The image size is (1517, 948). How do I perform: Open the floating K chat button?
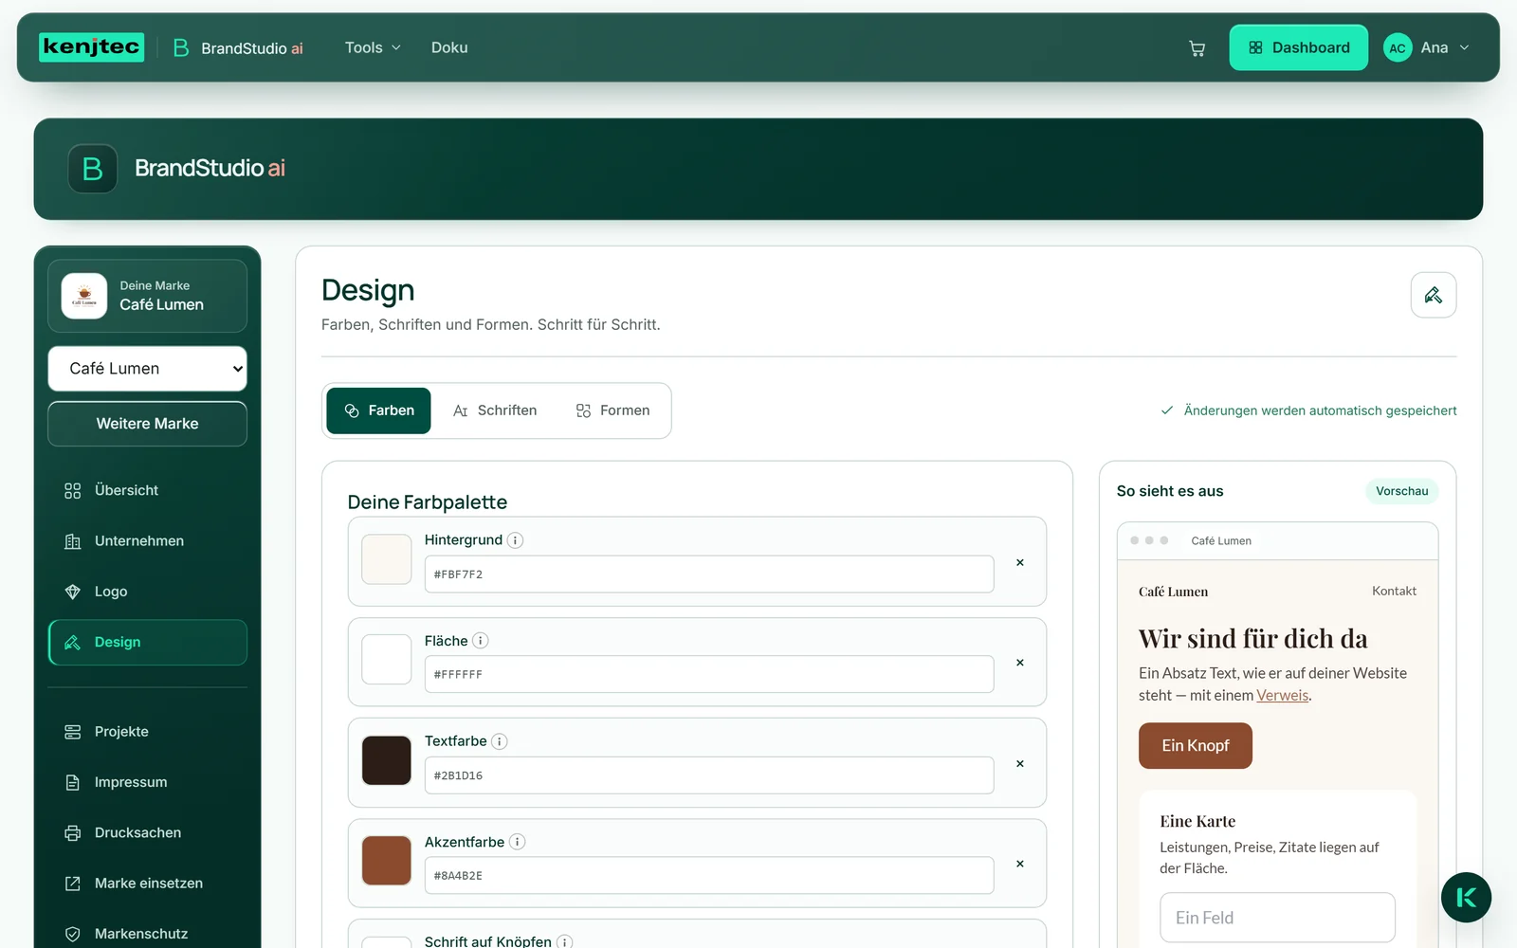1466,897
